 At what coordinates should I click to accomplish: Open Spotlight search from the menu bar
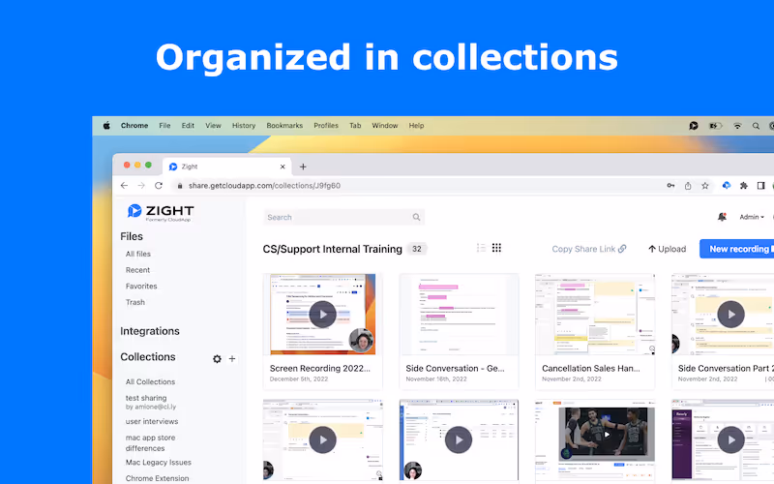pos(756,126)
